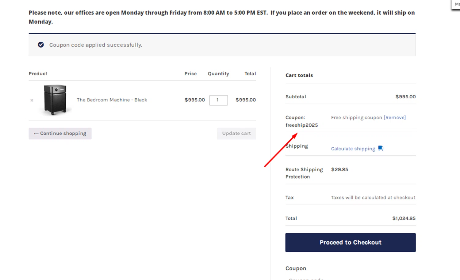
Task: Remove the freeship2025 coupon
Action: [x=395, y=117]
